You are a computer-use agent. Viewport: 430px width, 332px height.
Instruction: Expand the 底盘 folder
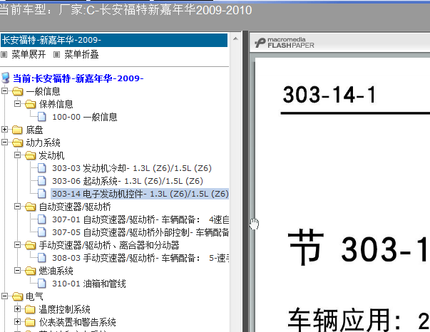(x=5, y=129)
